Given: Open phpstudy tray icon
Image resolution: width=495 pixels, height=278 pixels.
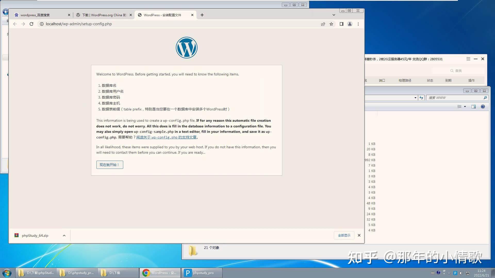Looking at the screenshot, I should (455, 273).
